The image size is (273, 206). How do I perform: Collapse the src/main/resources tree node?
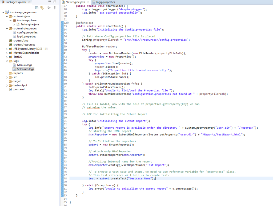[7, 28]
